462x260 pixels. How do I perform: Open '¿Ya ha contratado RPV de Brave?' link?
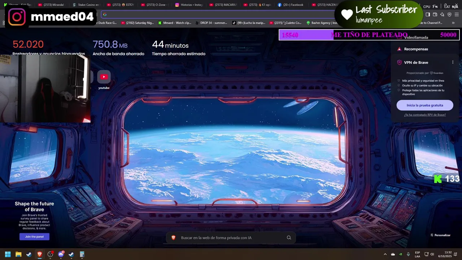(425, 115)
